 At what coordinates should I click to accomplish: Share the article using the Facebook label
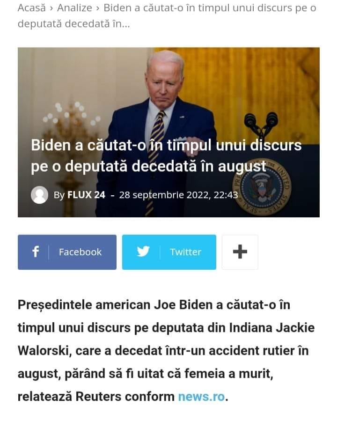tap(80, 252)
